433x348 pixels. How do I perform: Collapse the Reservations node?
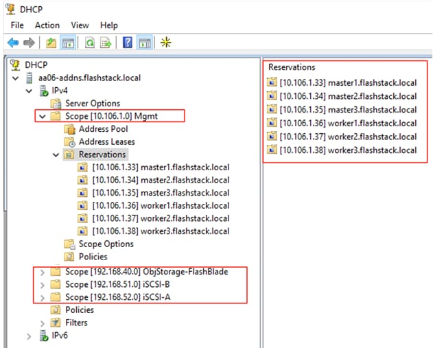56,155
